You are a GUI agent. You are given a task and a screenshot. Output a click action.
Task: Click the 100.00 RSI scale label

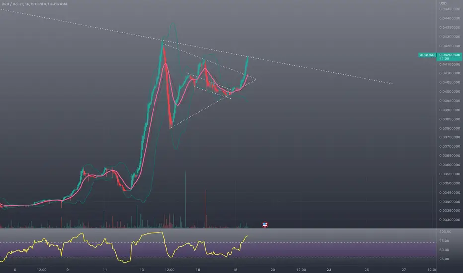(445, 232)
